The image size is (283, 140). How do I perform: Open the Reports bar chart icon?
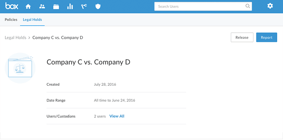[70, 7]
